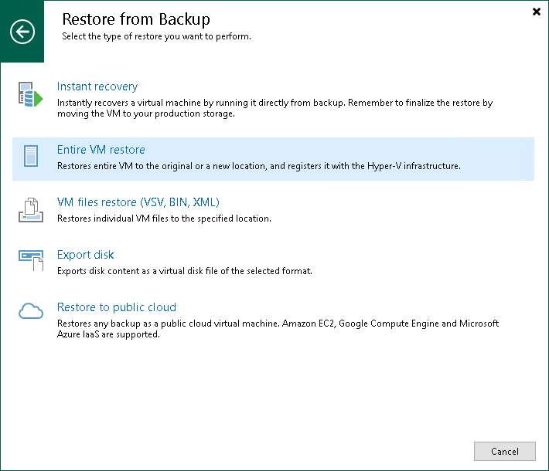Viewport: 549px width, 471px height.
Task: Click the description mentioning Amazon EC2
Action: pyautogui.click(x=278, y=329)
